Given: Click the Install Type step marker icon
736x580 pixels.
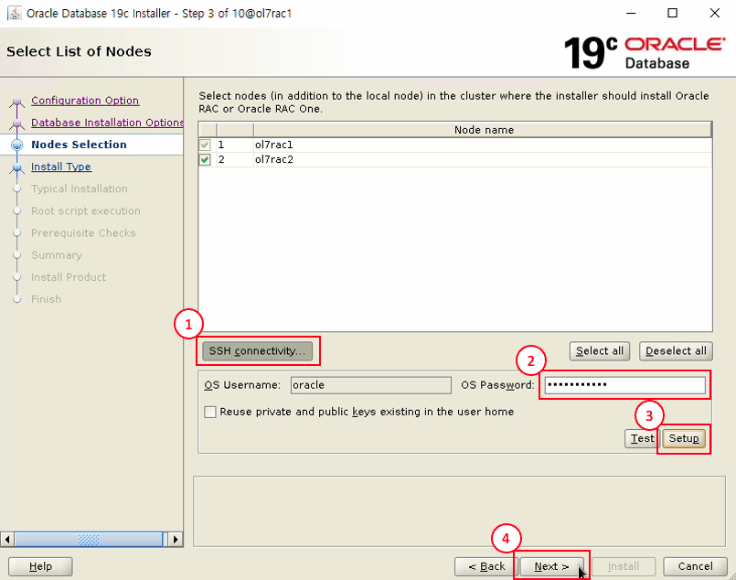Looking at the screenshot, I should pos(16,167).
